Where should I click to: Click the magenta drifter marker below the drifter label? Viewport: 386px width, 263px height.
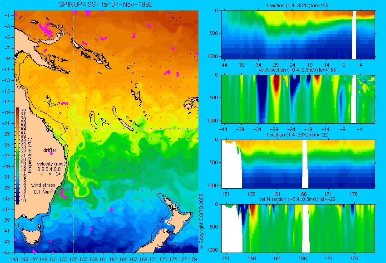(x=51, y=154)
